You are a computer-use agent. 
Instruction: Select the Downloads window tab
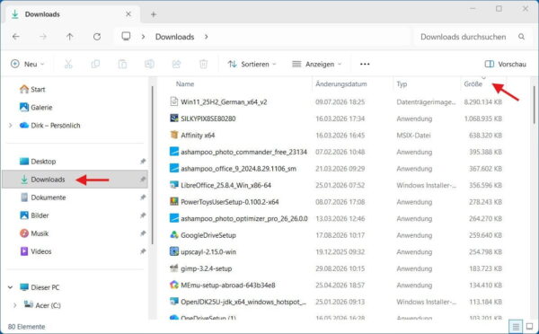pyautogui.click(x=72, y=14)
